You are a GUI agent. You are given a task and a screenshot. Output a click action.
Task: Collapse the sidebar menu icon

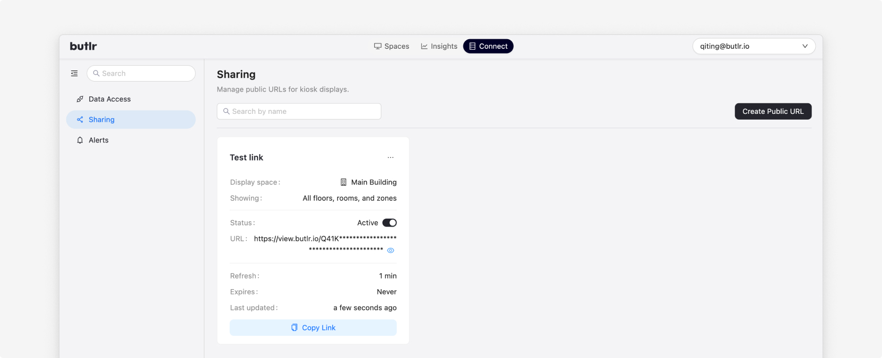tap(74, 74)
